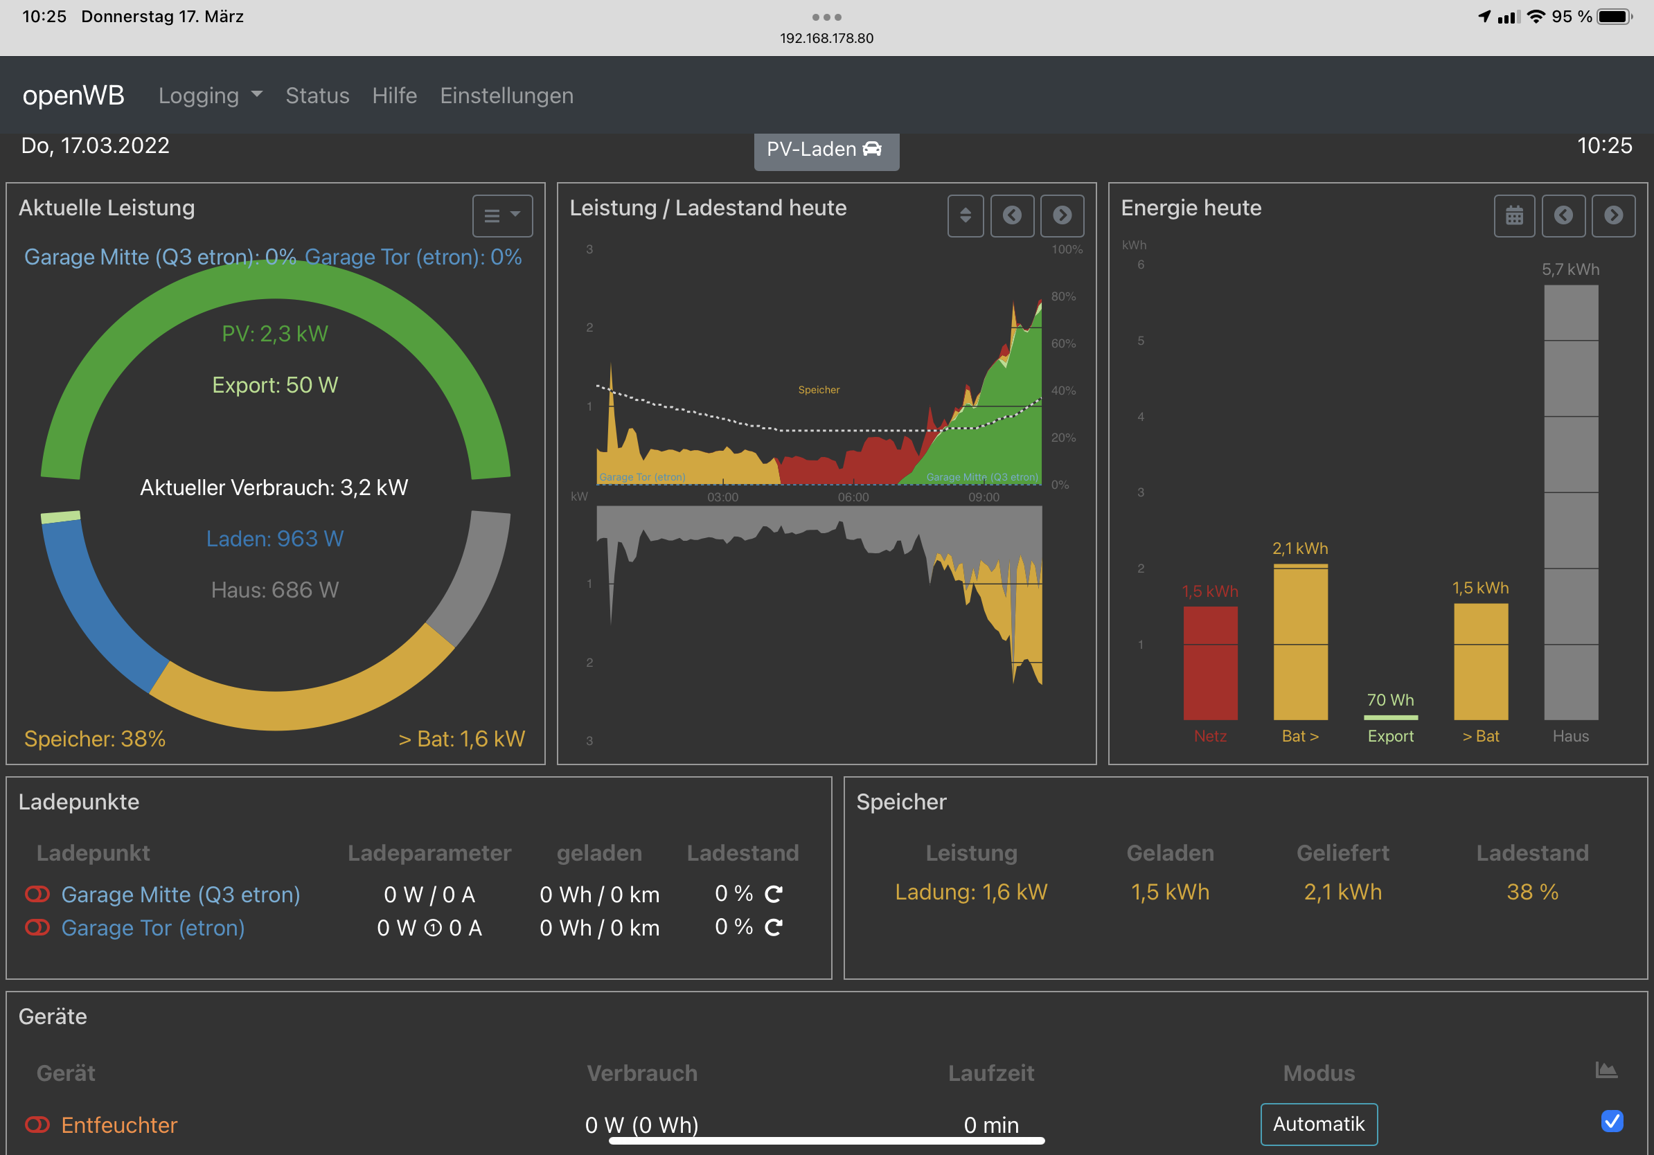Uncheck the Entfeuchter graph checkbox
The height and width of the screenshot is (1155, 1654).
[x=1612, y=1121]
